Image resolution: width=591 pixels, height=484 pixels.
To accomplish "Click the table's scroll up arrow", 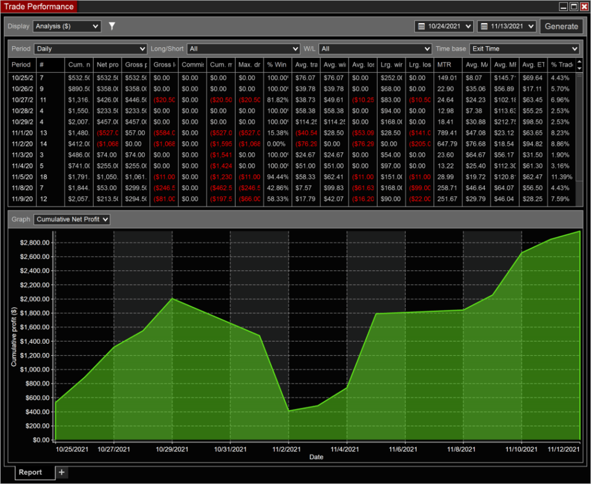I will [579, 61].
